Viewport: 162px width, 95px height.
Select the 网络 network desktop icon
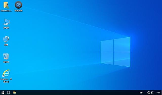point(6,41)
